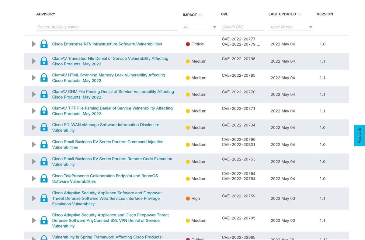
Task: Click lock icon for ClamAV TIFF File advisory
Action: pos(44,111)
